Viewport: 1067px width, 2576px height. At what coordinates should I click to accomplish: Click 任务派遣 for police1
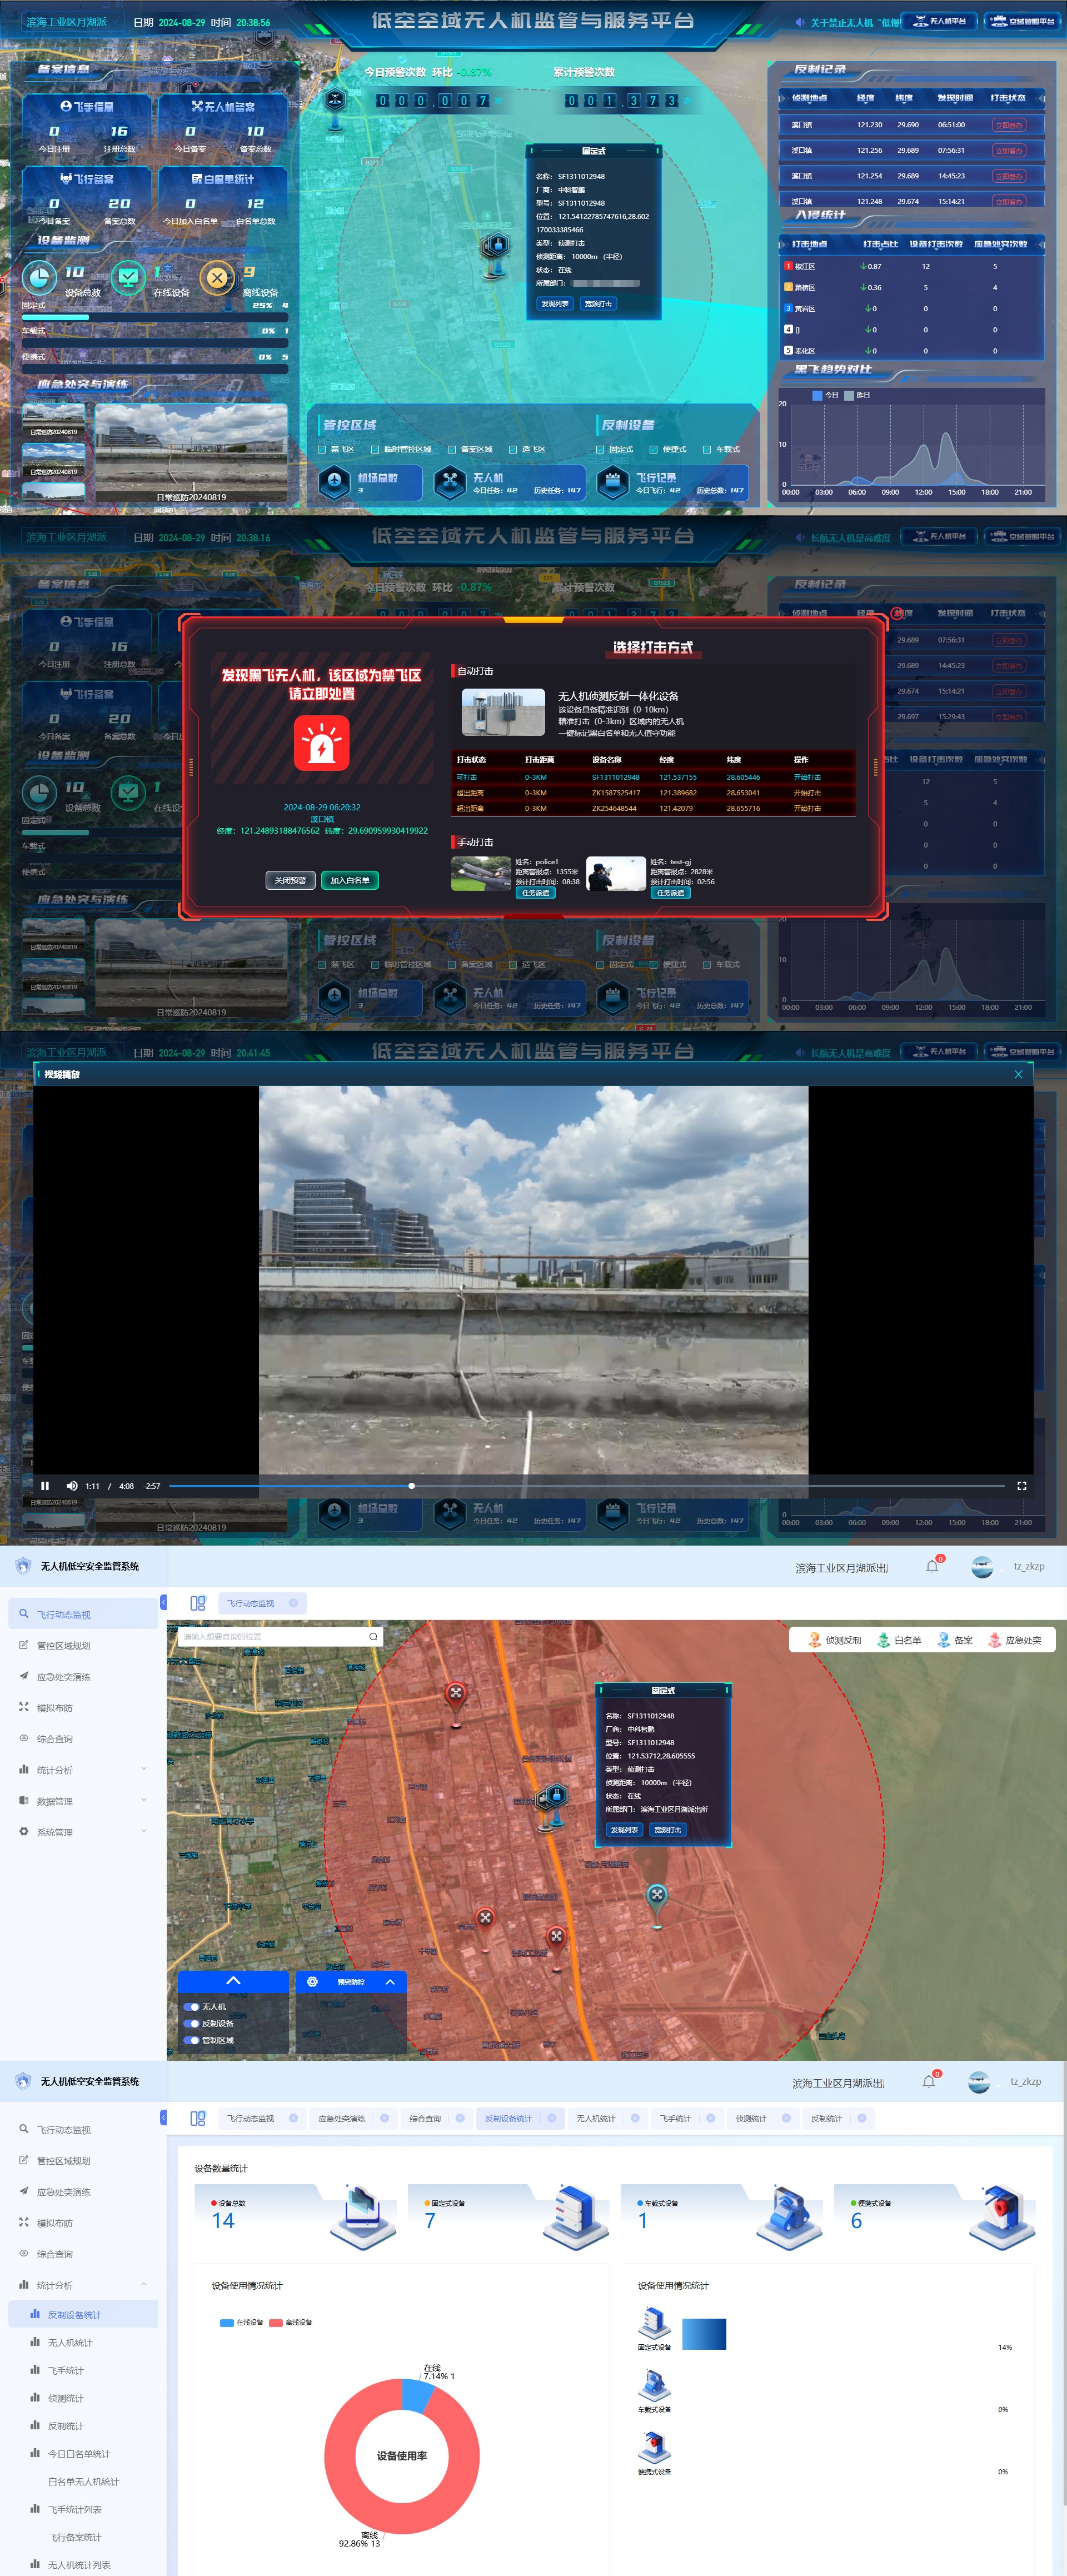tap(535, 893)
